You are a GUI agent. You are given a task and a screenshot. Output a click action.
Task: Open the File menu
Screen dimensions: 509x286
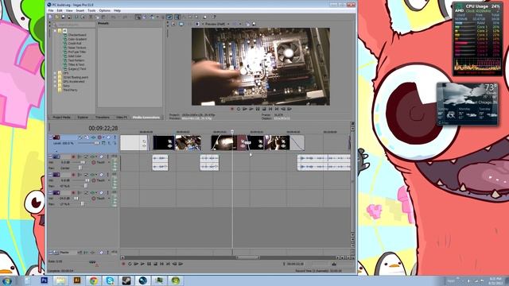(x=51, y=10)
